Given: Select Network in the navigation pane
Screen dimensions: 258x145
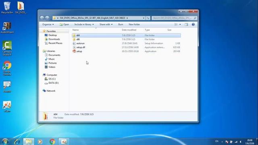Looking at the screenshot, I should [x=51, y=91].
